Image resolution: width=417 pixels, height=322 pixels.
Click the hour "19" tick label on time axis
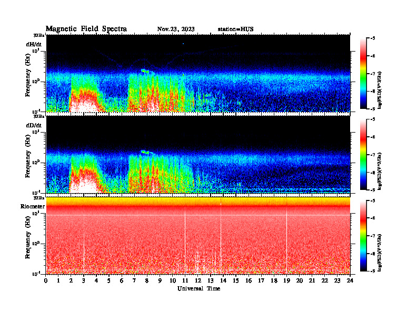coord(286,280)
